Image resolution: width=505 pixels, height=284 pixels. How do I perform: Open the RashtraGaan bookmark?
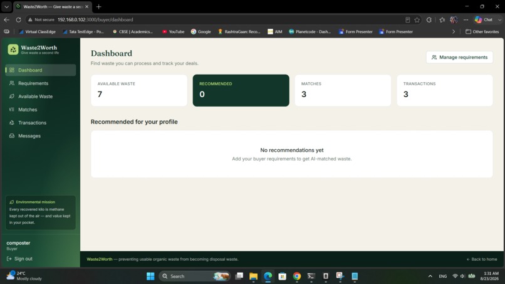pos(239,31)
